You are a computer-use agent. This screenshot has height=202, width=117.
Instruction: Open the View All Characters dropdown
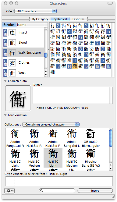point(36,11)
